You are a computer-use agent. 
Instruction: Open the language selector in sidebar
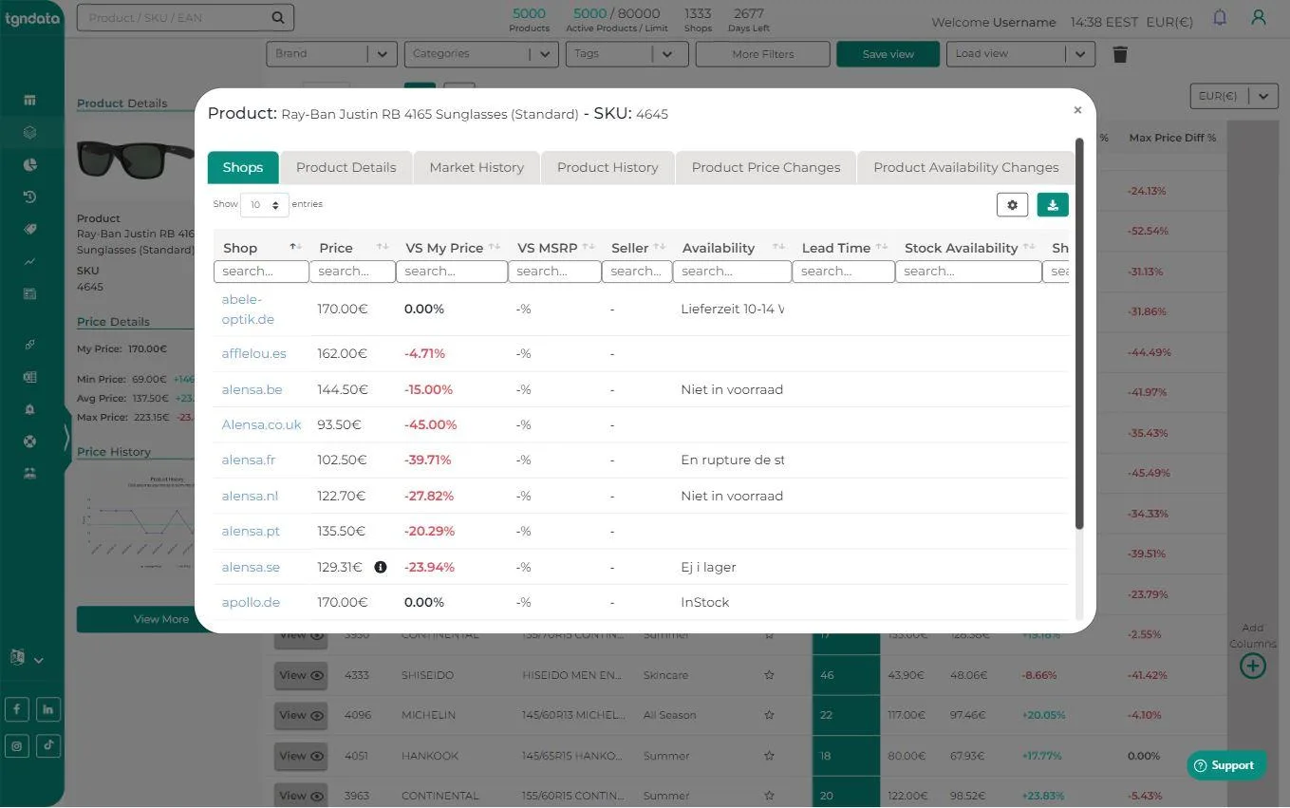pyautogui.click(x=26, y=658)
